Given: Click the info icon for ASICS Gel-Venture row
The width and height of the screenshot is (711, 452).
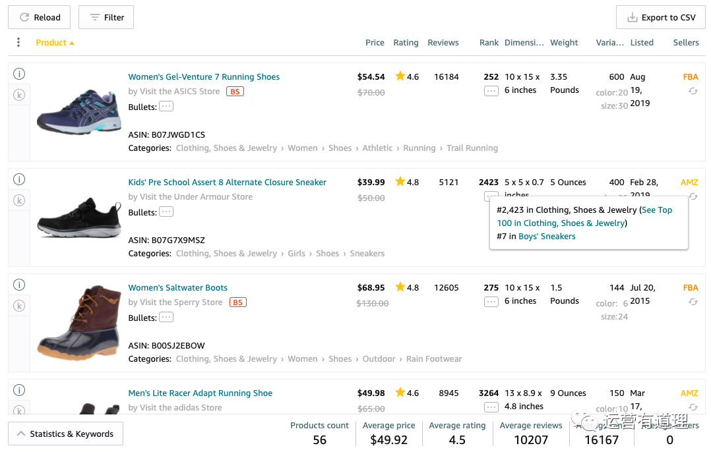Looking at the screenshot, I should [19, 74].
